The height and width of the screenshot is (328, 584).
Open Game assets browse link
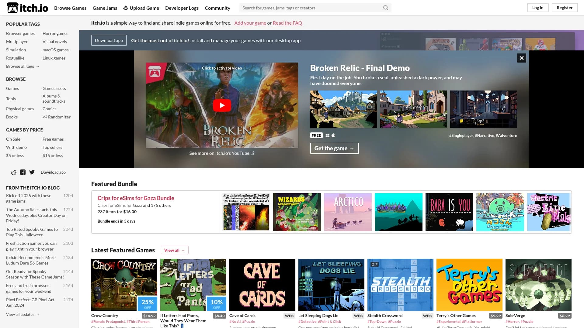[54, 88]
